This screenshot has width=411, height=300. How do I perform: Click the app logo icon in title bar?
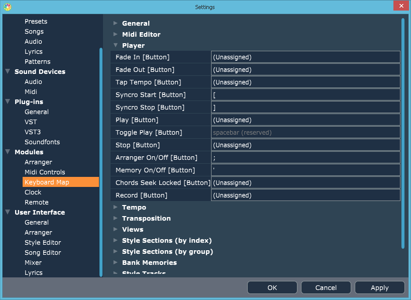pos(8,7)
